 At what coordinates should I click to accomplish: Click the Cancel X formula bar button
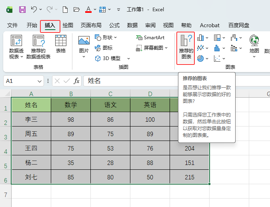[57, 81]
